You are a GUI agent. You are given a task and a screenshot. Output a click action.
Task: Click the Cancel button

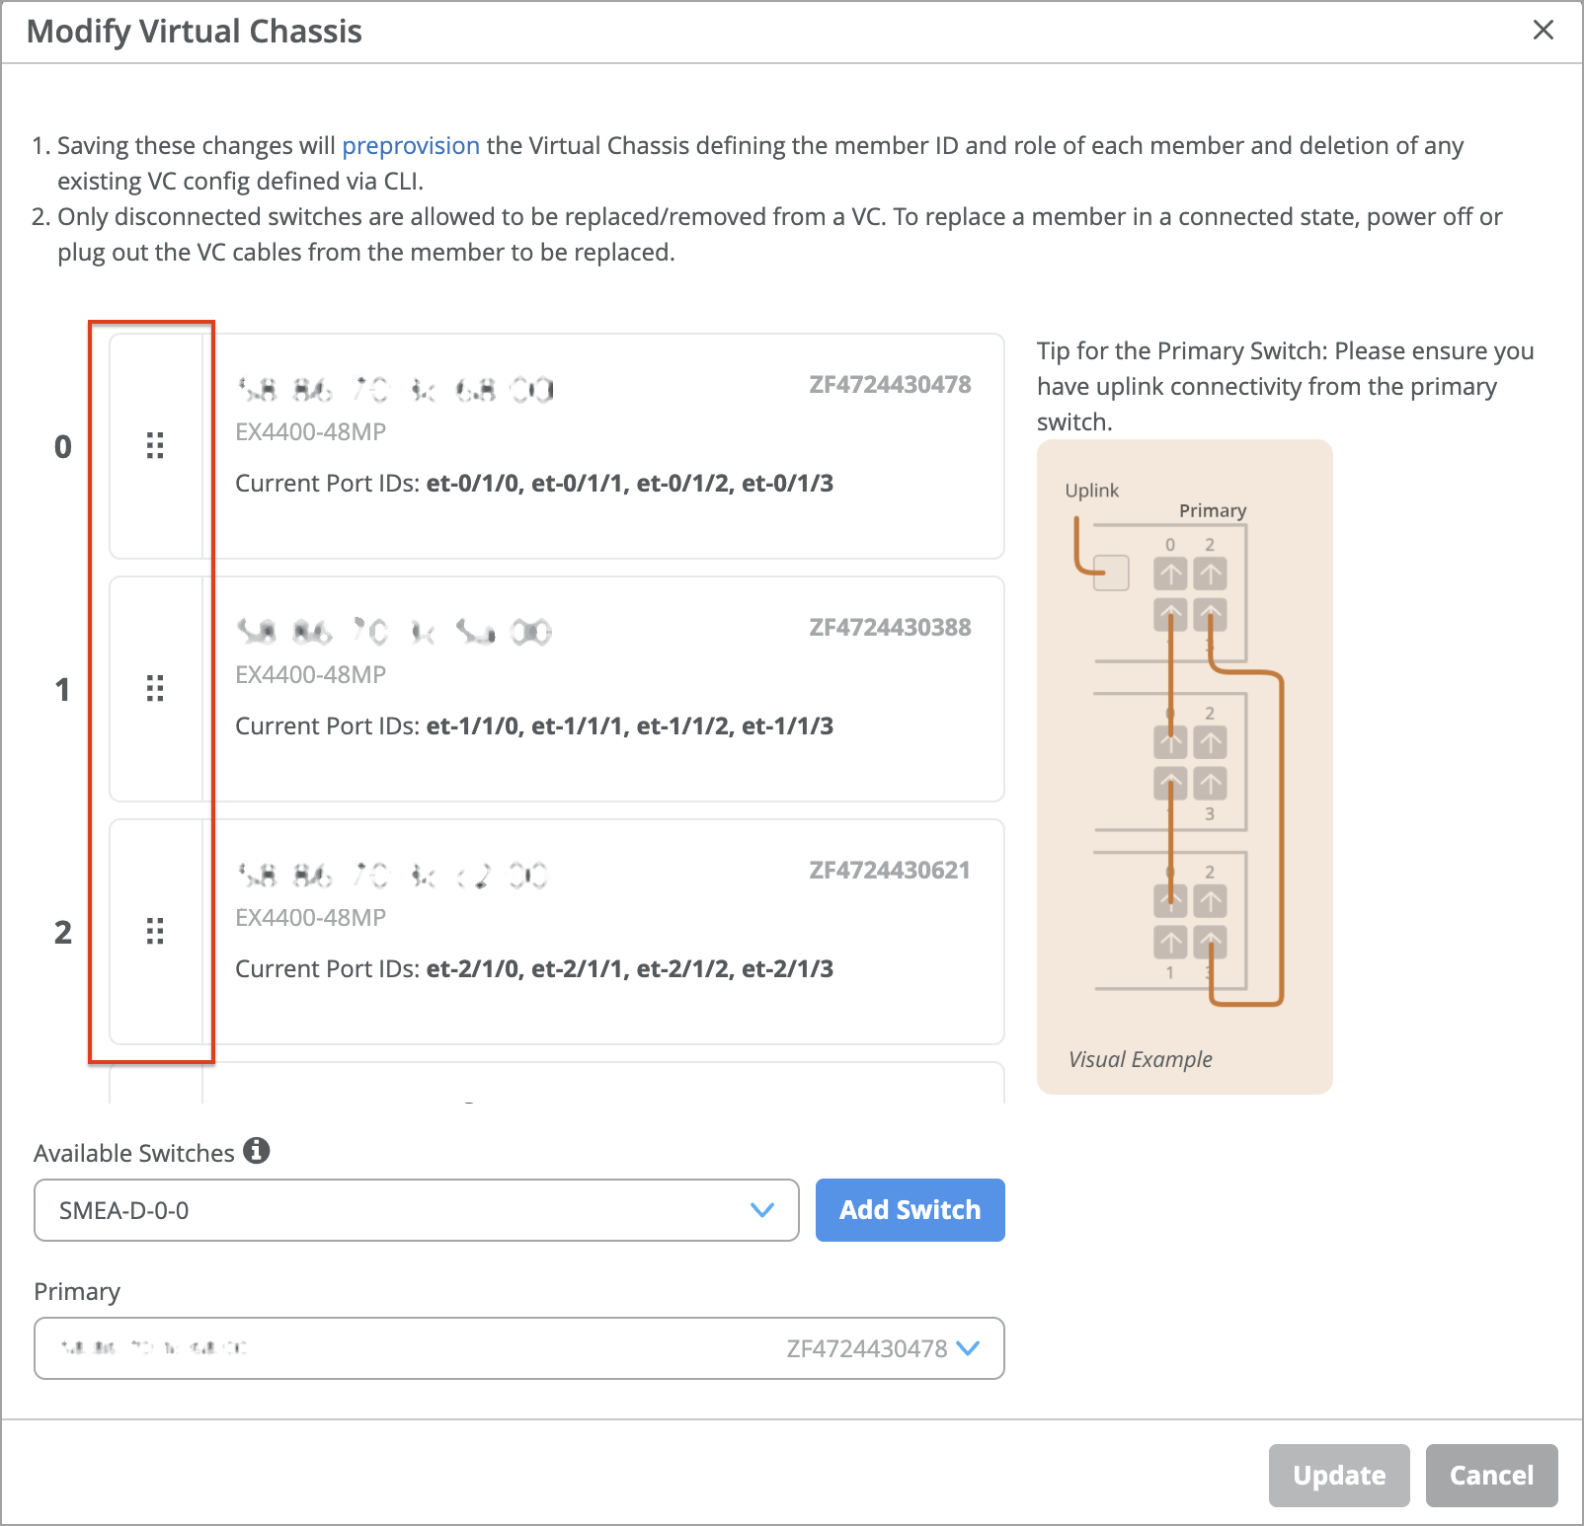pyautogui.click(x=1491, y=1476)
